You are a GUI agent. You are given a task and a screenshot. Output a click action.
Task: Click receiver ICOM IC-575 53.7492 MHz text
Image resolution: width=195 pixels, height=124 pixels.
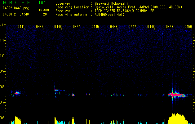[x=124, y=11]
